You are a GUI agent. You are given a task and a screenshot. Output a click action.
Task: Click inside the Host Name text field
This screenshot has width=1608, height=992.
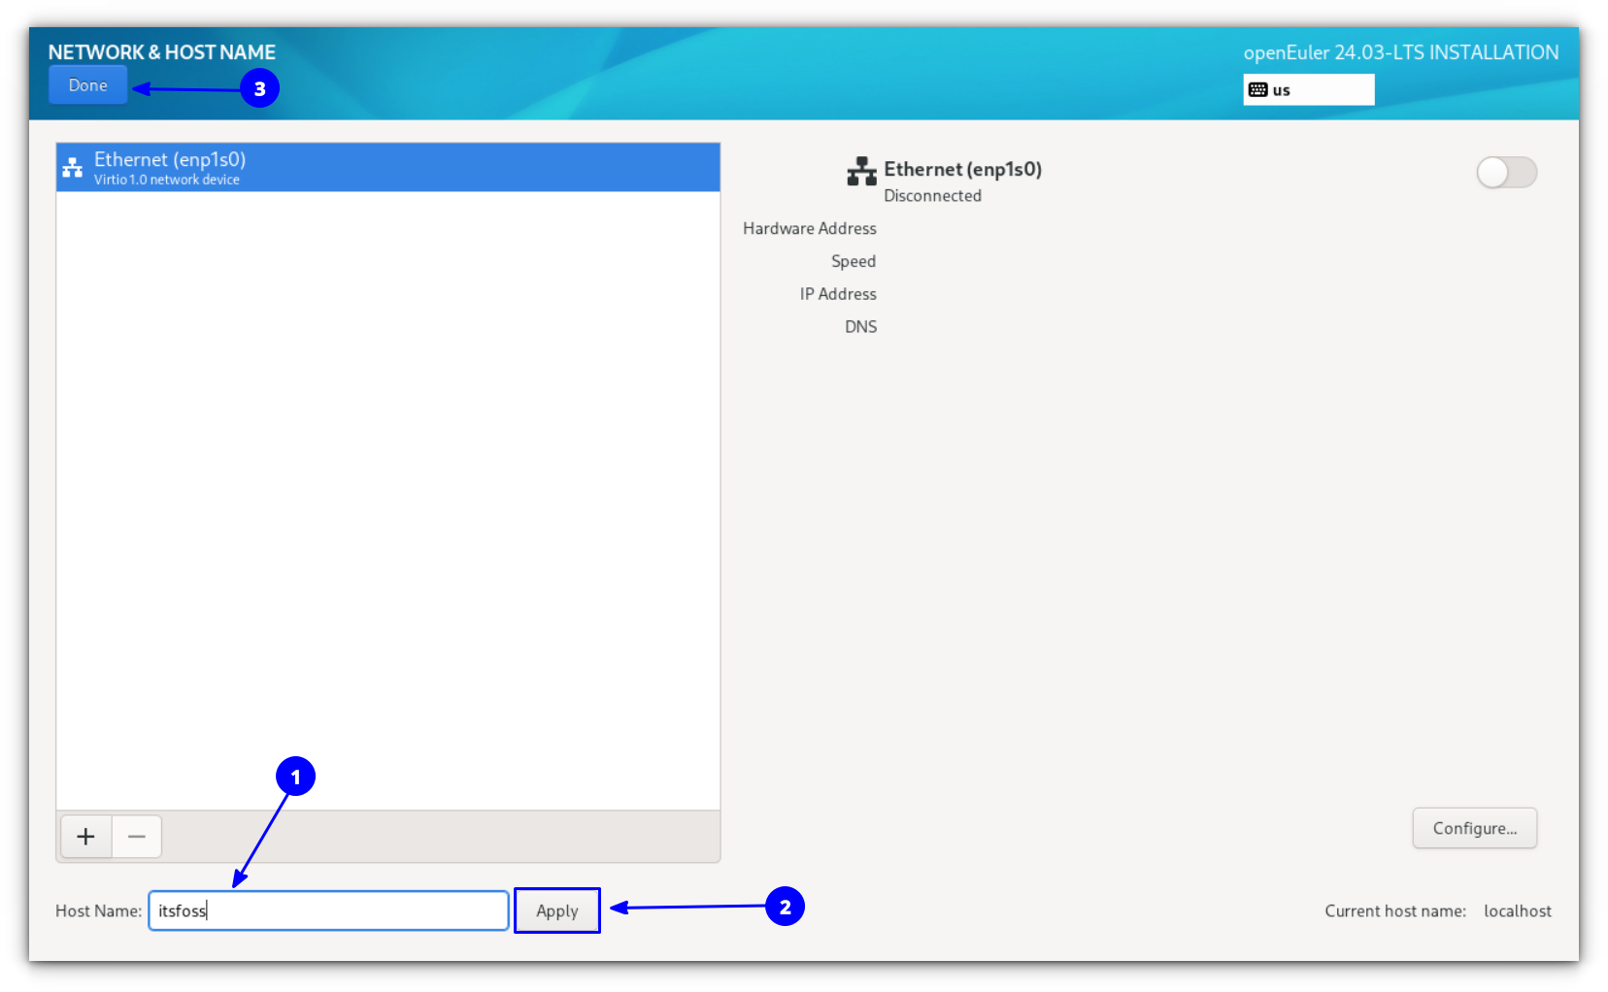tap(327, 910)
